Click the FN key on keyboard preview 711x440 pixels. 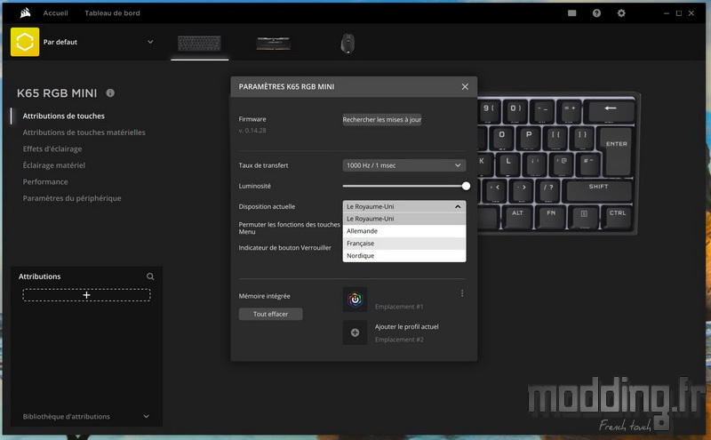pyautogui.click(x=551, y=217)
